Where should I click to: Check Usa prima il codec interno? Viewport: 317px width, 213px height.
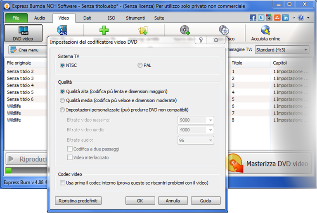[x=134, y=183]
